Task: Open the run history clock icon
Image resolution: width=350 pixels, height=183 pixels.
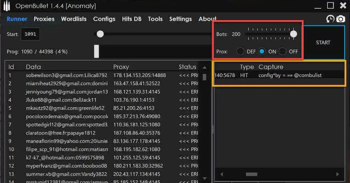Action: pyautogui.click(x=330, y=19)
